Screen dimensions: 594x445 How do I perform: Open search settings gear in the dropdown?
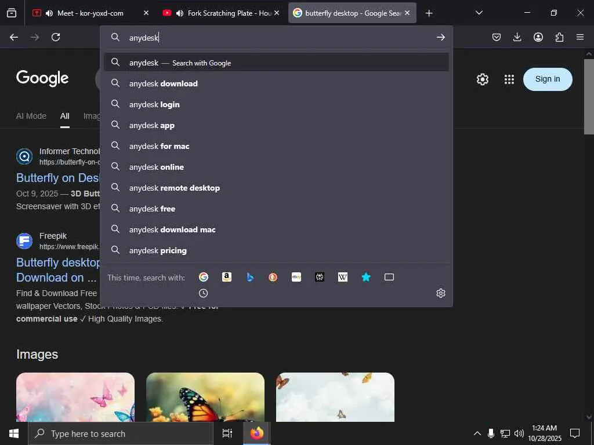point(441,293)
